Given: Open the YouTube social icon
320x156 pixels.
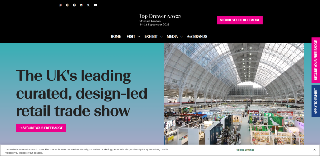Looking at the screenshot, I should click(x=96, y=5).
